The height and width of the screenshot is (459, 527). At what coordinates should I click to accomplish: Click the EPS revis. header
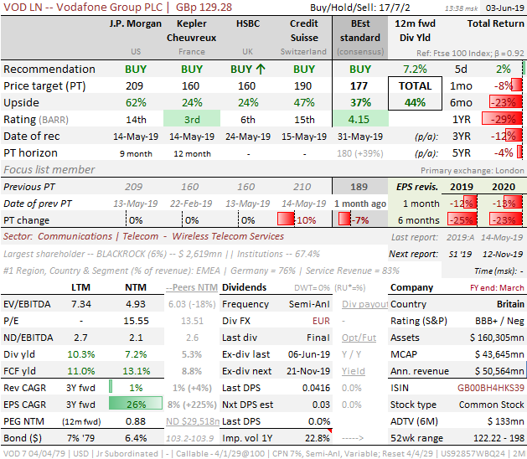(416, 187)
